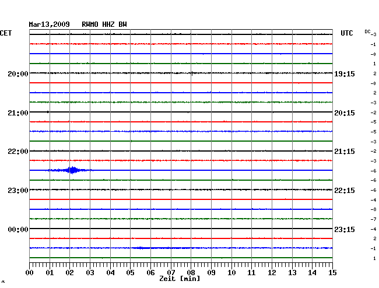Screen dimensions: 379x288
Task: Click the DC offset value -7
Action: click(x=373, y=219)
